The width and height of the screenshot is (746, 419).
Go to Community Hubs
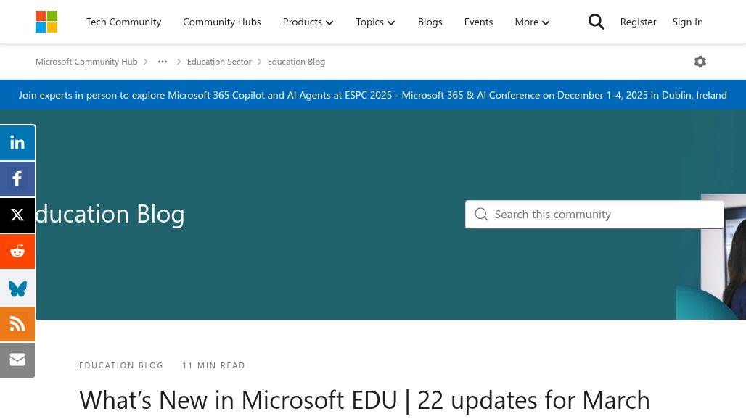(x=221, y=22)
